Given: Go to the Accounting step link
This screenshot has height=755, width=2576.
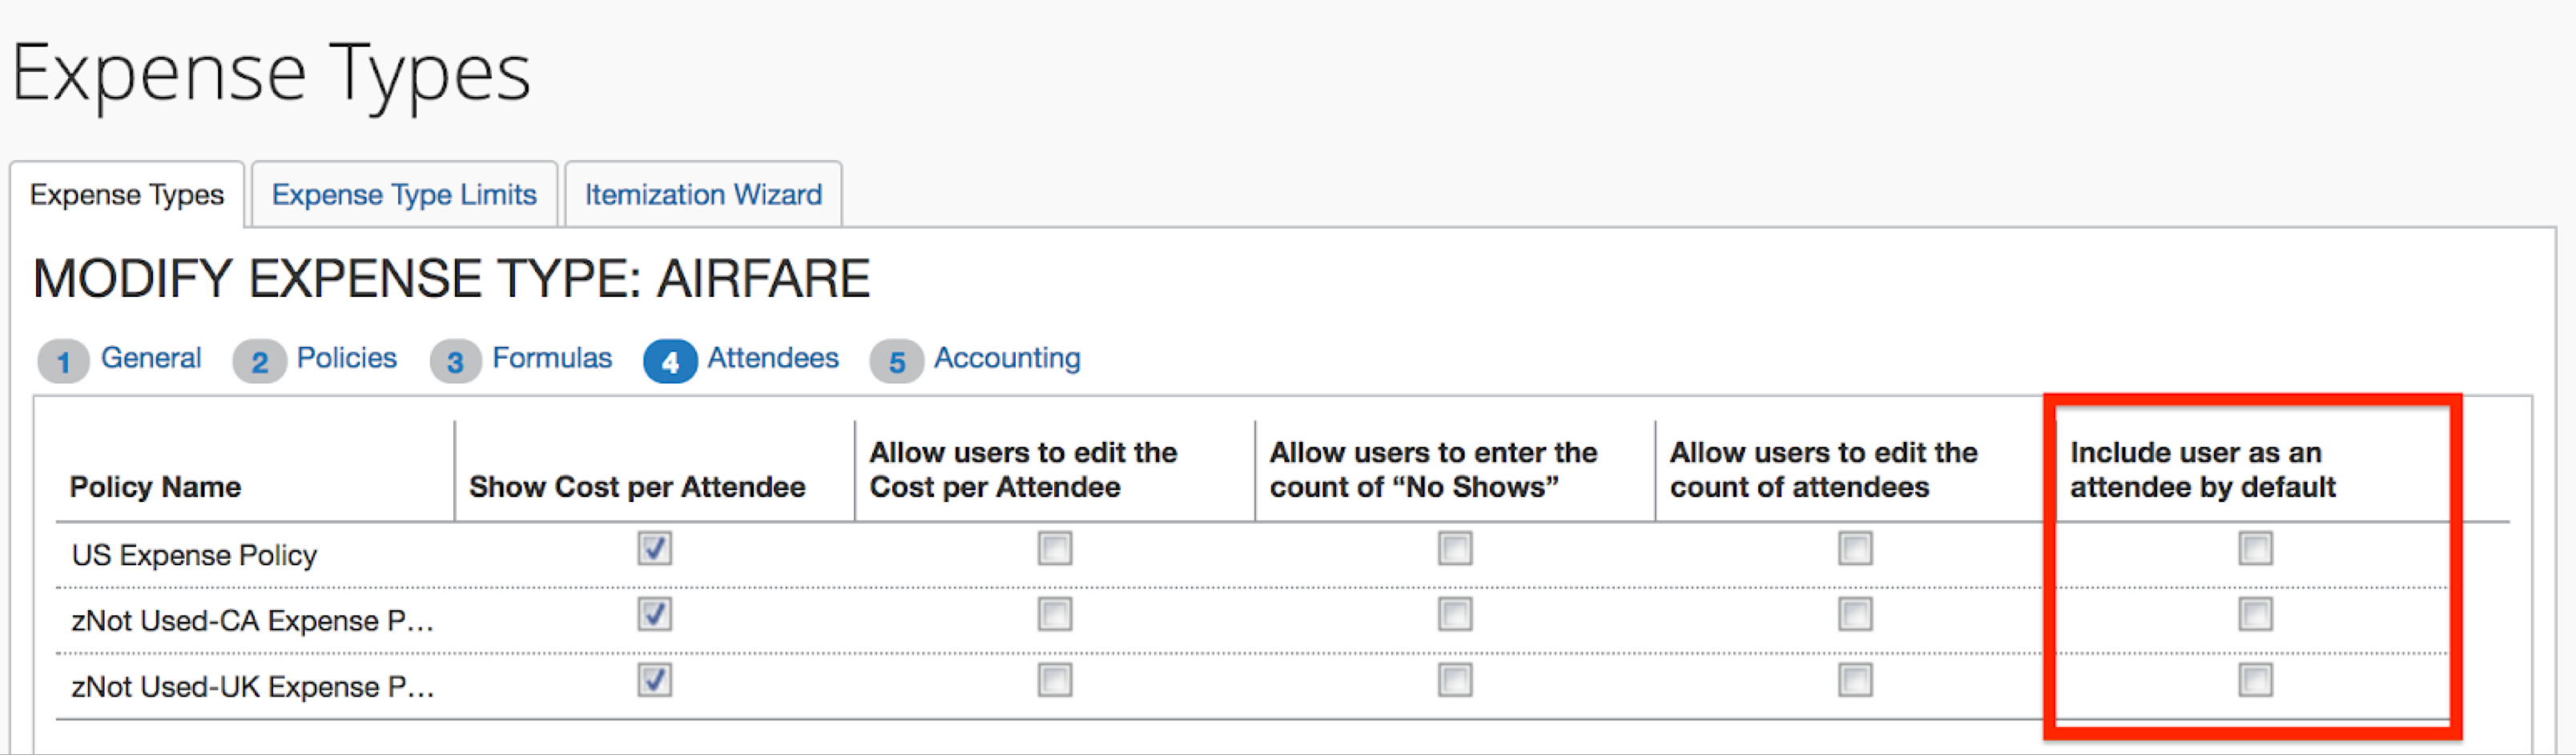Looking at the screenshot, I should 1007,358.
